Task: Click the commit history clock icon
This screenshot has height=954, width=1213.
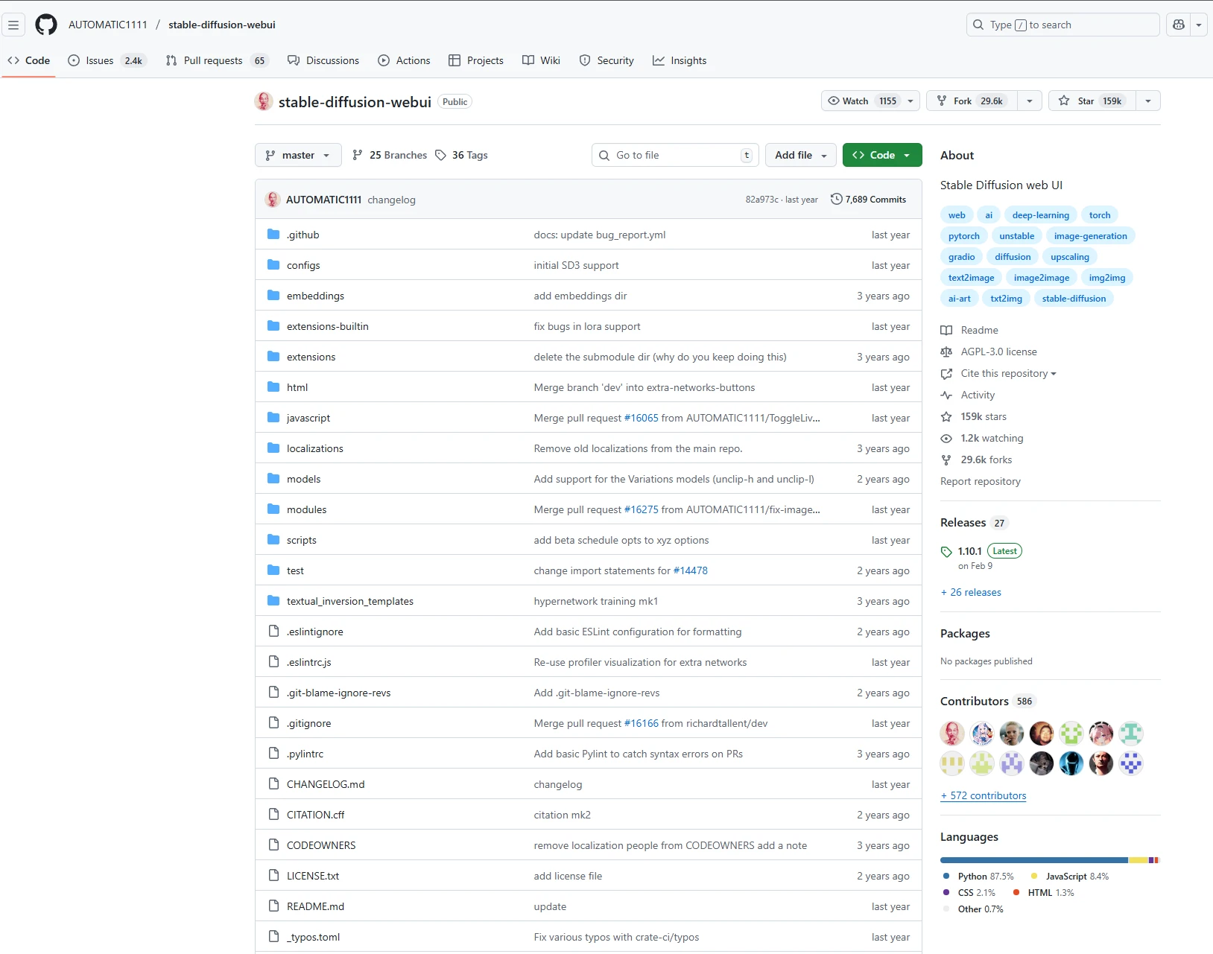Action: click(836, 199)
